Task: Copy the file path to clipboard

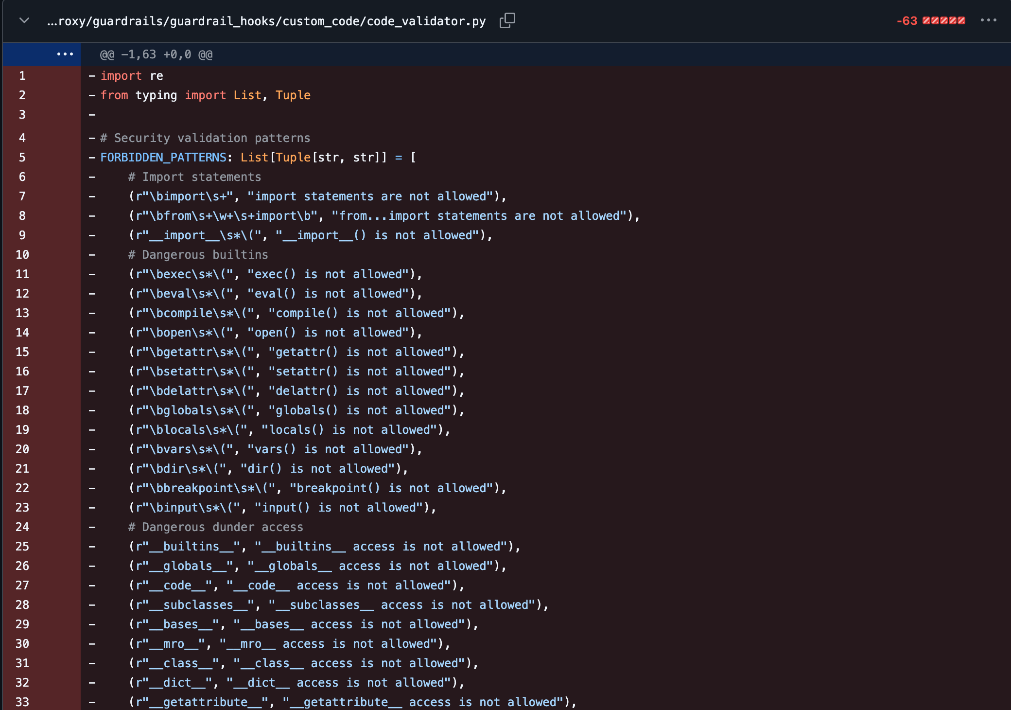Action: (x=507, y=20)
